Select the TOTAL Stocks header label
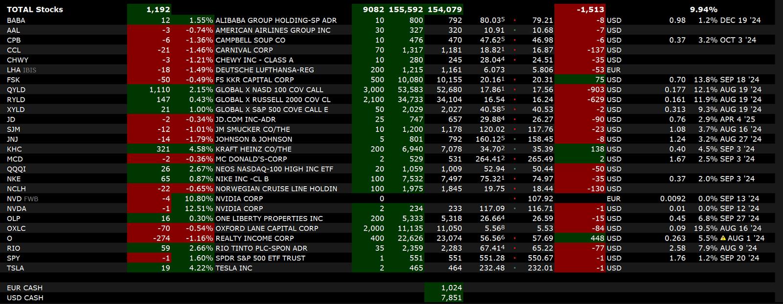This screenshot has height=304, width=783. pyautogui.click(x=35, y=9)
